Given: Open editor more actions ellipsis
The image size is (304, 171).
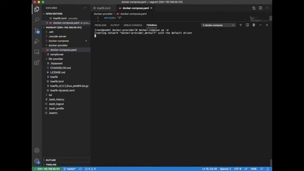Looking at the screenshot, I should pos(267,8).
